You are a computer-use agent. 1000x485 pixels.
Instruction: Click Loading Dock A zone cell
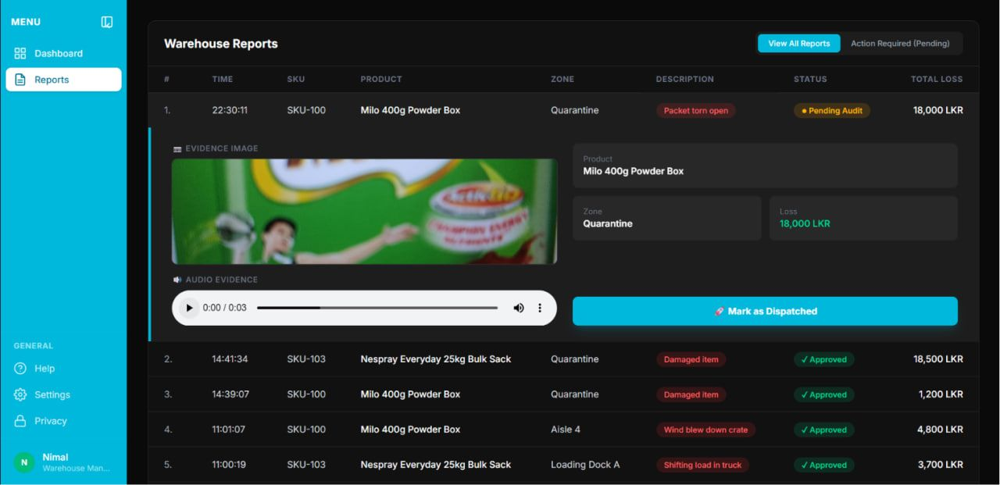[585, 465]
